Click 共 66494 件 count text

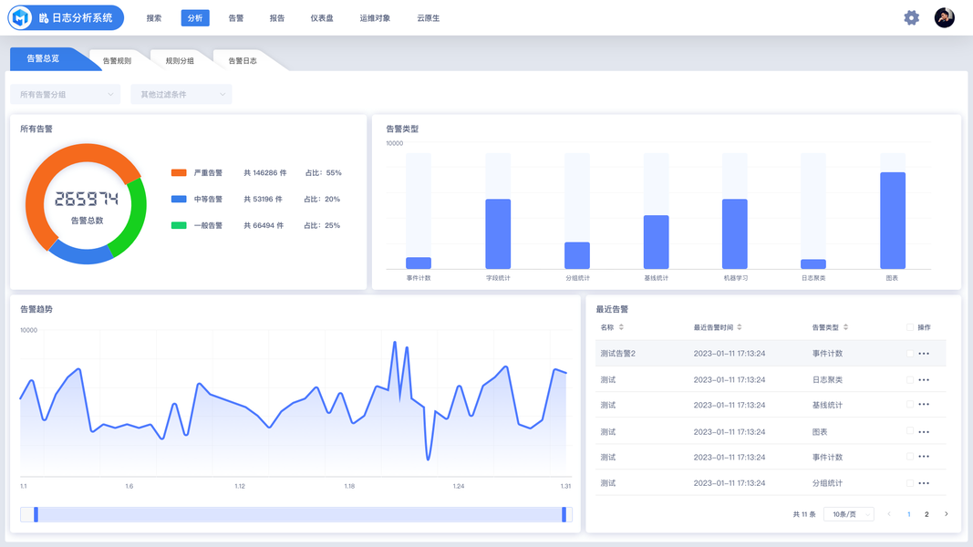[x=264, y=225]
